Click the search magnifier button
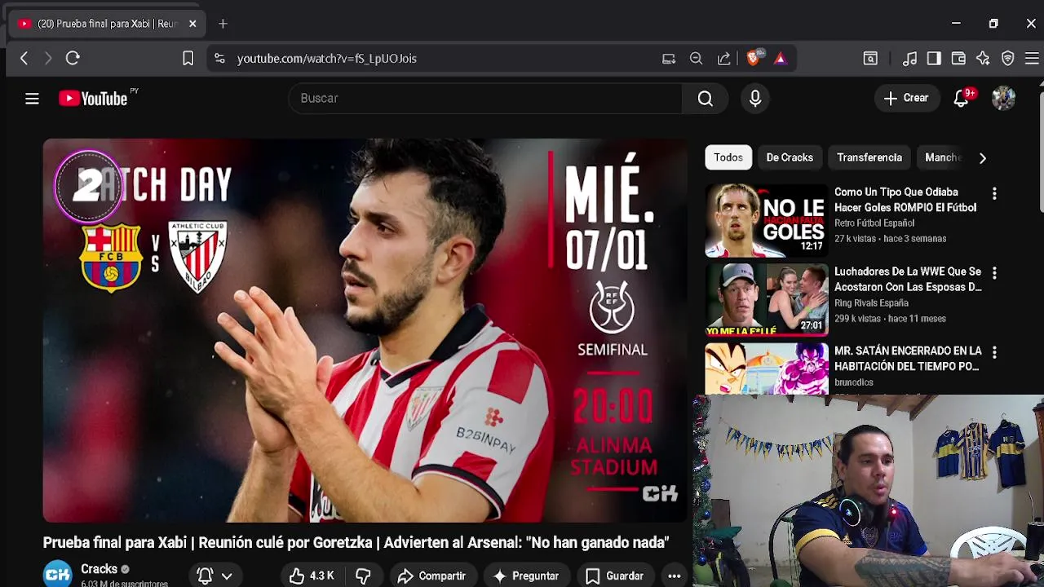Image resolution: width=1044 pixels, height=587 pixels. (706, 99)
